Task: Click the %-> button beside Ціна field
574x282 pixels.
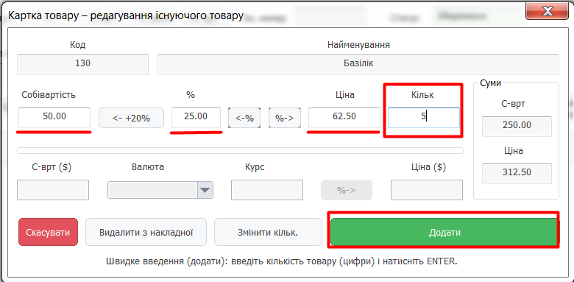Action: 285,118
